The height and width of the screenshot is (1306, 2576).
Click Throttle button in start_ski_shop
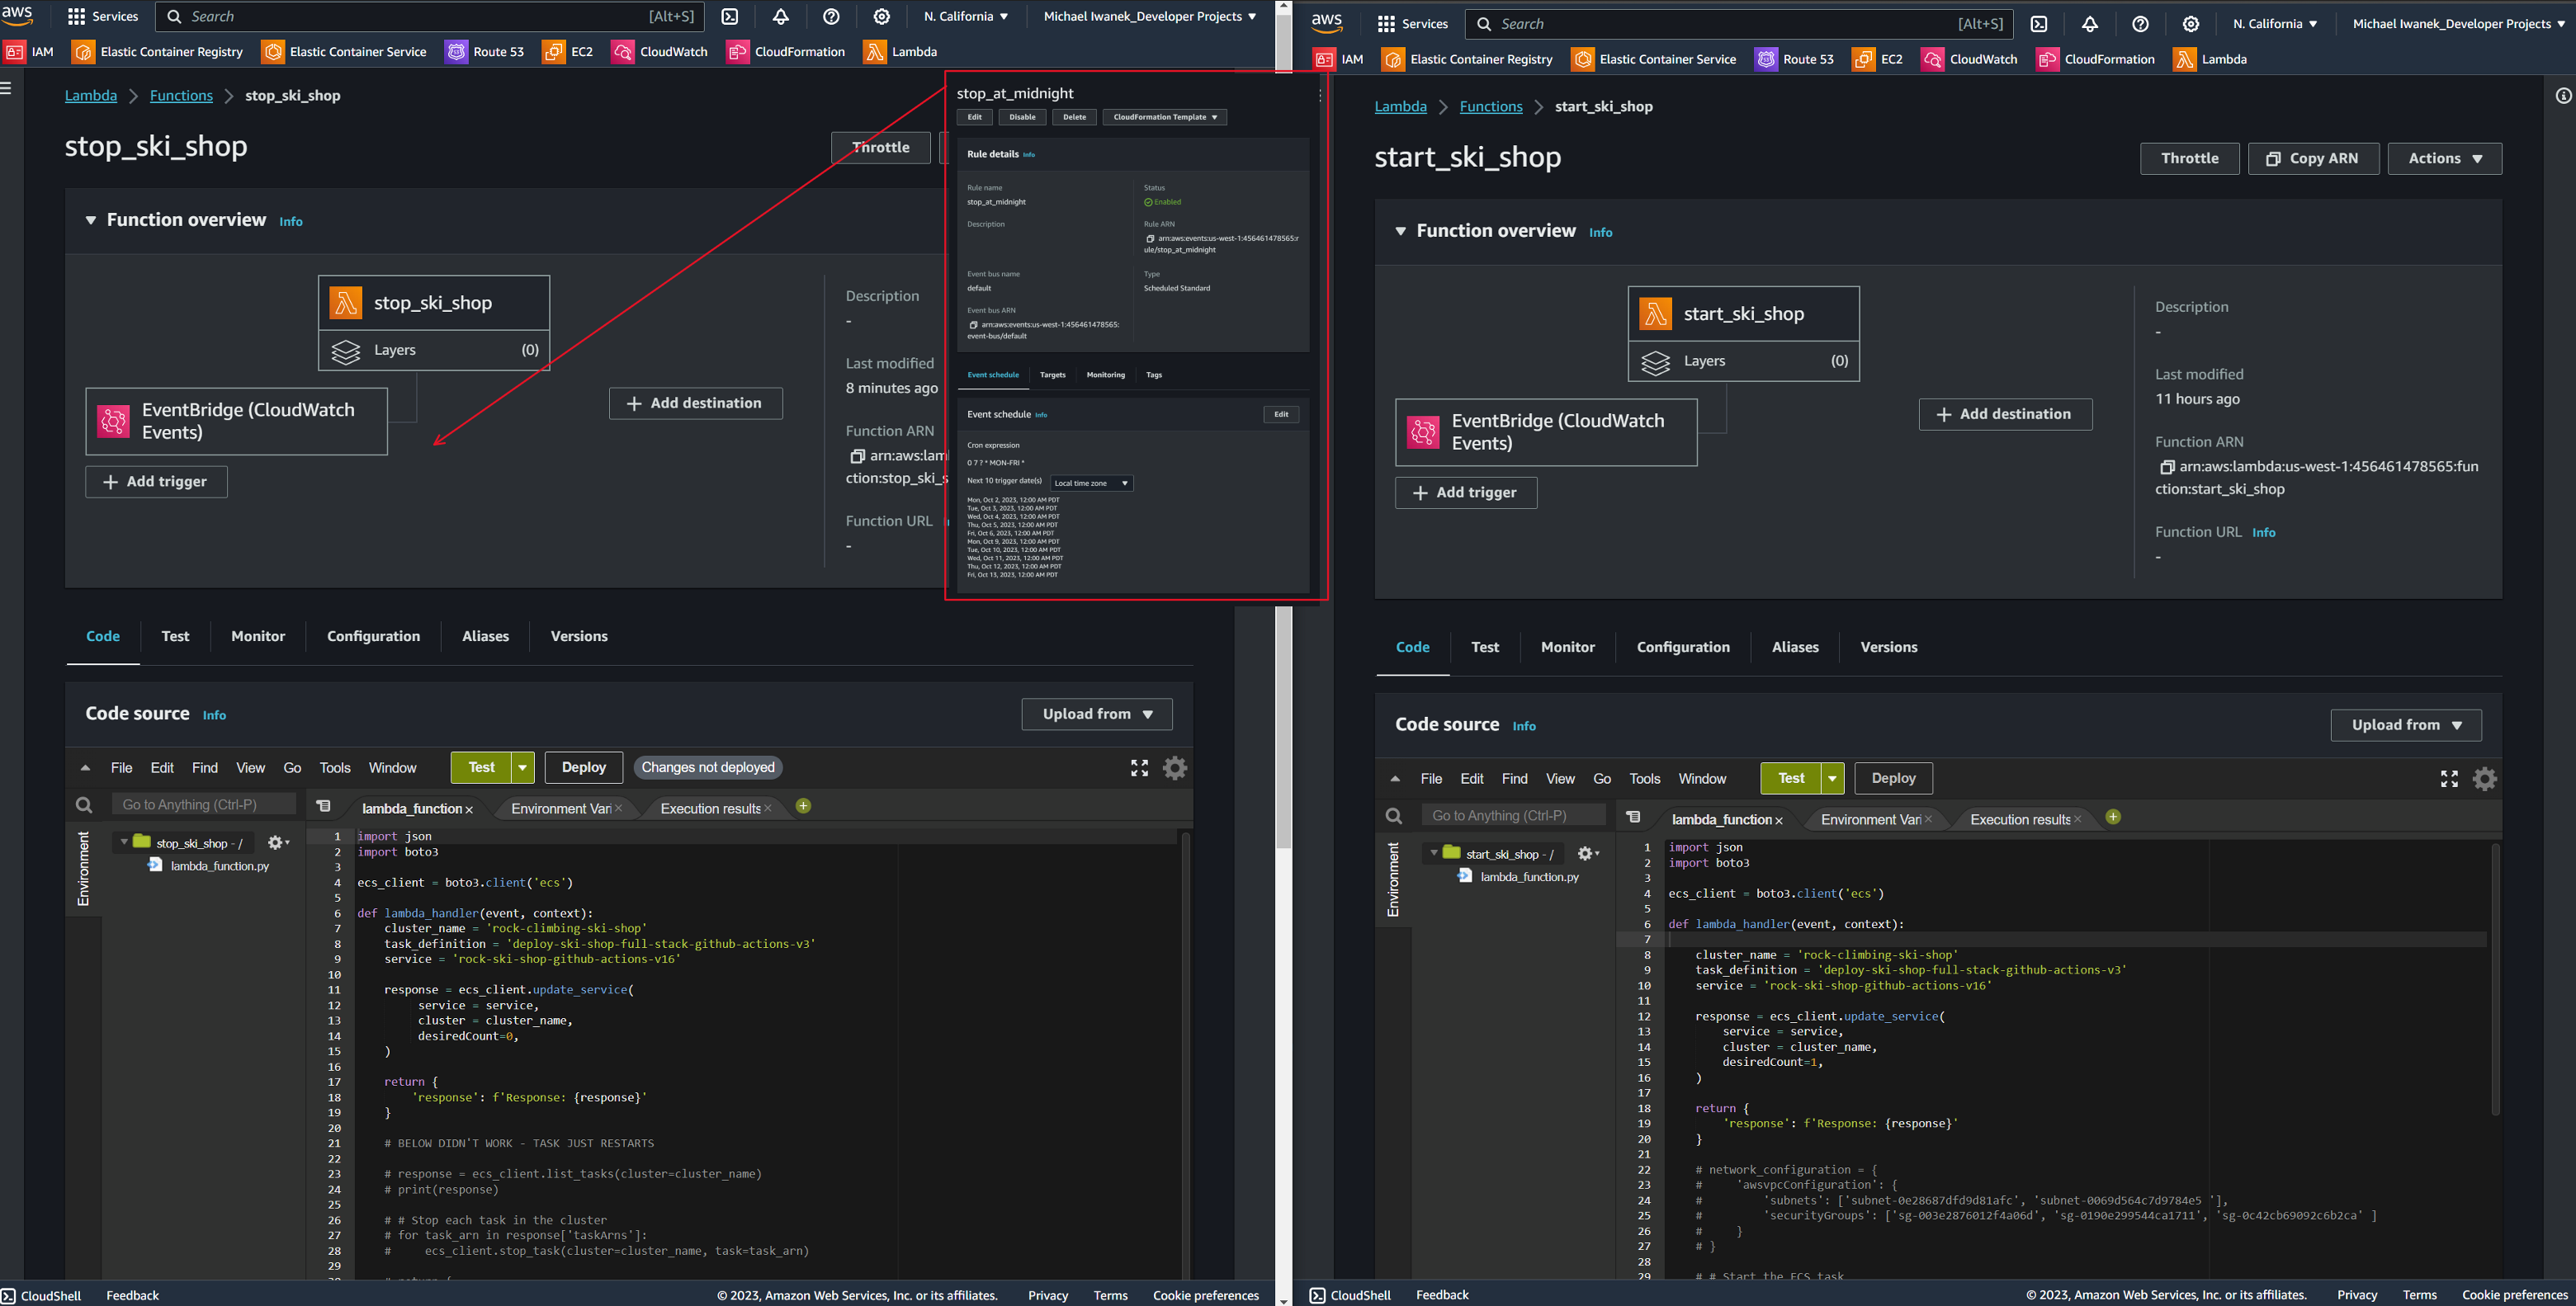tap(2189, 158)
